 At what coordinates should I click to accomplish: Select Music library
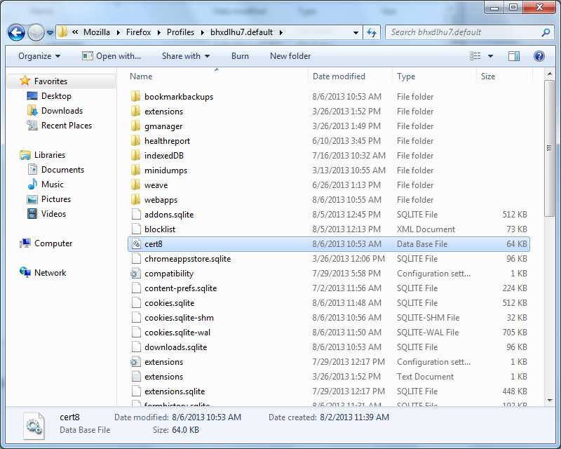[x=52, y=185]
